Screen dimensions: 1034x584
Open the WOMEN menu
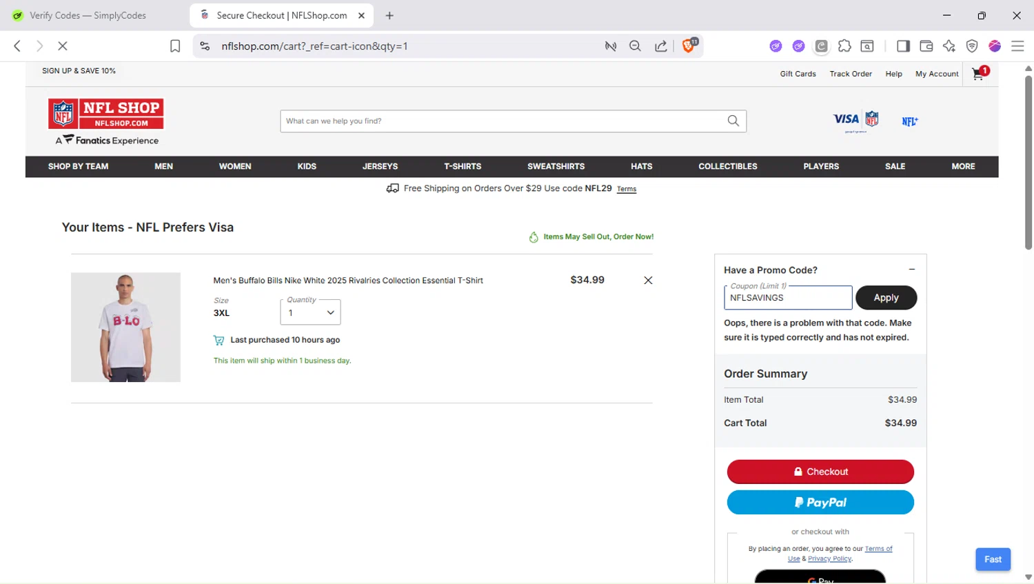click(235, 166)
